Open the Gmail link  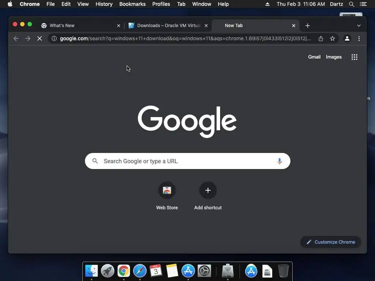(x=314, y=57)
